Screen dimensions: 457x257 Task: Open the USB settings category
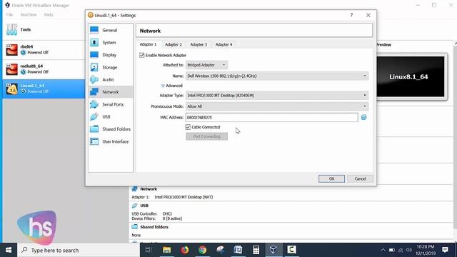click(x=111, y=116)
